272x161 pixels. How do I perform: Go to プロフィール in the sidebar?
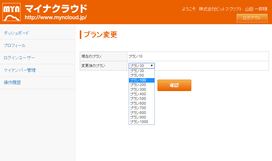point(15,46)
